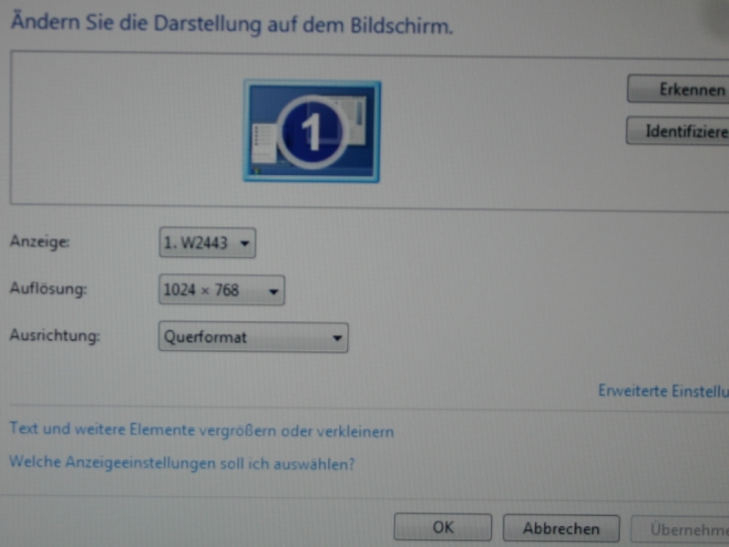Click the Identifizieren button

(677, 130)
